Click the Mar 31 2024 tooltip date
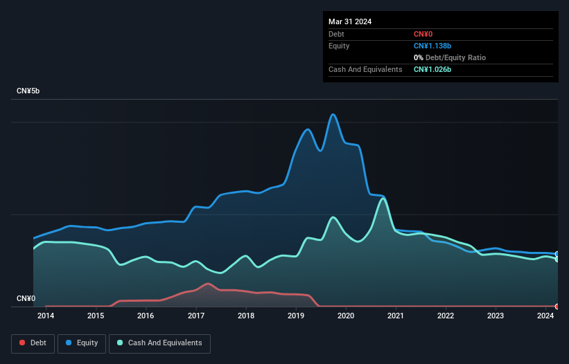Viewport: 569px width, 364px height. click(x=350, y=21)
